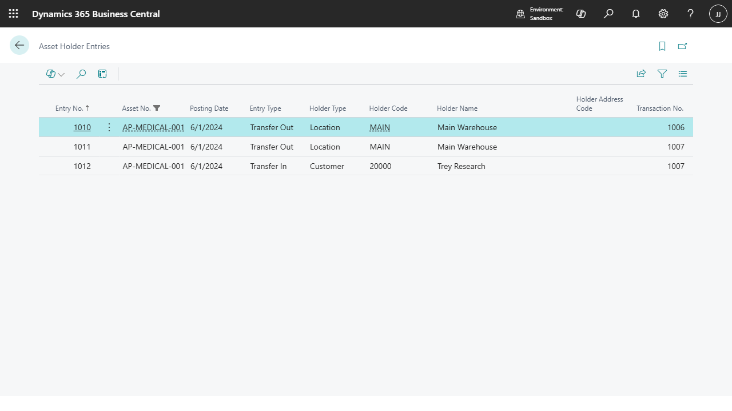732x411 pixels.
Task: Click the Environment Sandbox indicator icon
Action: point(520,14)
